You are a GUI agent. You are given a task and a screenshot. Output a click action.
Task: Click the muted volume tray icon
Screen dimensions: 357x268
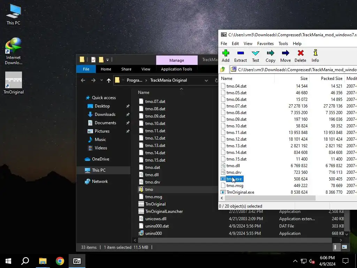click(312, 261)
